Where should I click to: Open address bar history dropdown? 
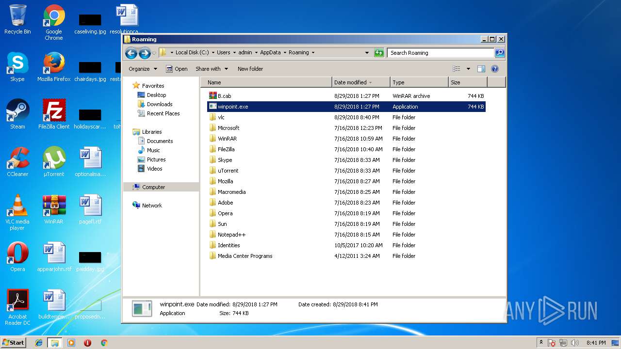[367, 53]
